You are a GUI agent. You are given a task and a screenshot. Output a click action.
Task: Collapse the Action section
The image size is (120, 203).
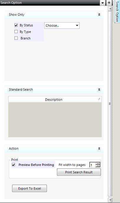pos(99,148)
